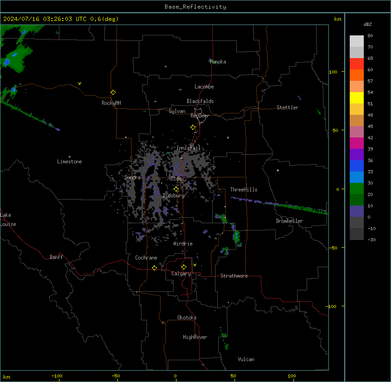Screen dimensions: 391x382
Task: Click the white plus marker northwest of Drumheller
Action: 278,170
